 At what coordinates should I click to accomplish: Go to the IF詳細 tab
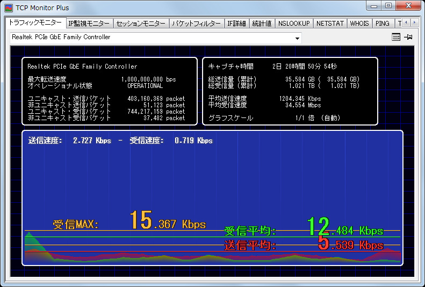236,24
